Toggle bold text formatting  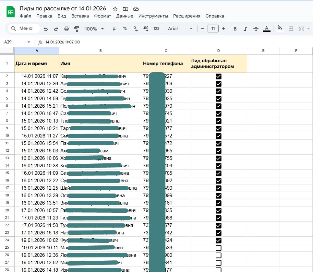tap(235, 29)
